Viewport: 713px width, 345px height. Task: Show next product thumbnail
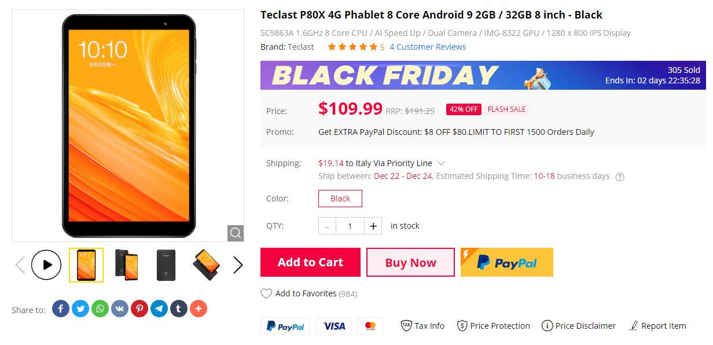237,265
